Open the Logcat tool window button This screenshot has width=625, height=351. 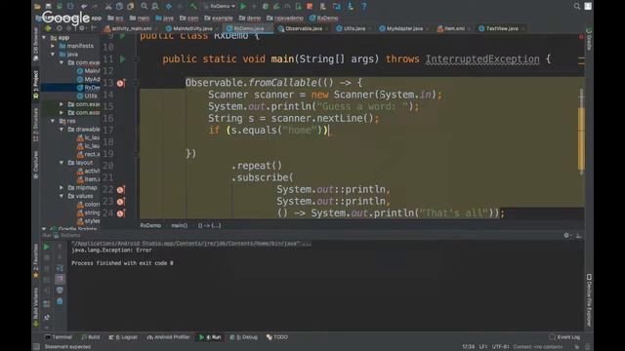(x=123, y=337)
